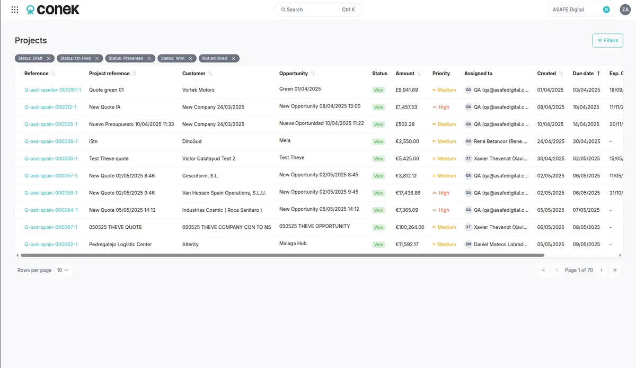Select customer Gescoform, S.L. cell
636x368 pixels.
200,176
